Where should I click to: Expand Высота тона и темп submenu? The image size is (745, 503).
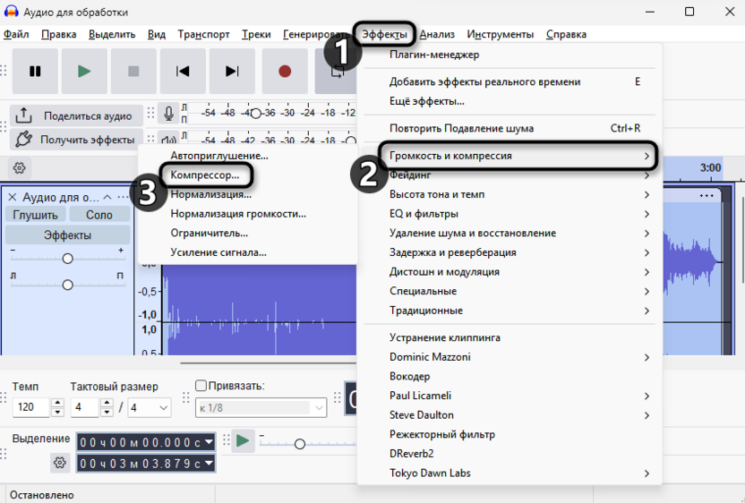pyautogui.click(x=510, y=194)
